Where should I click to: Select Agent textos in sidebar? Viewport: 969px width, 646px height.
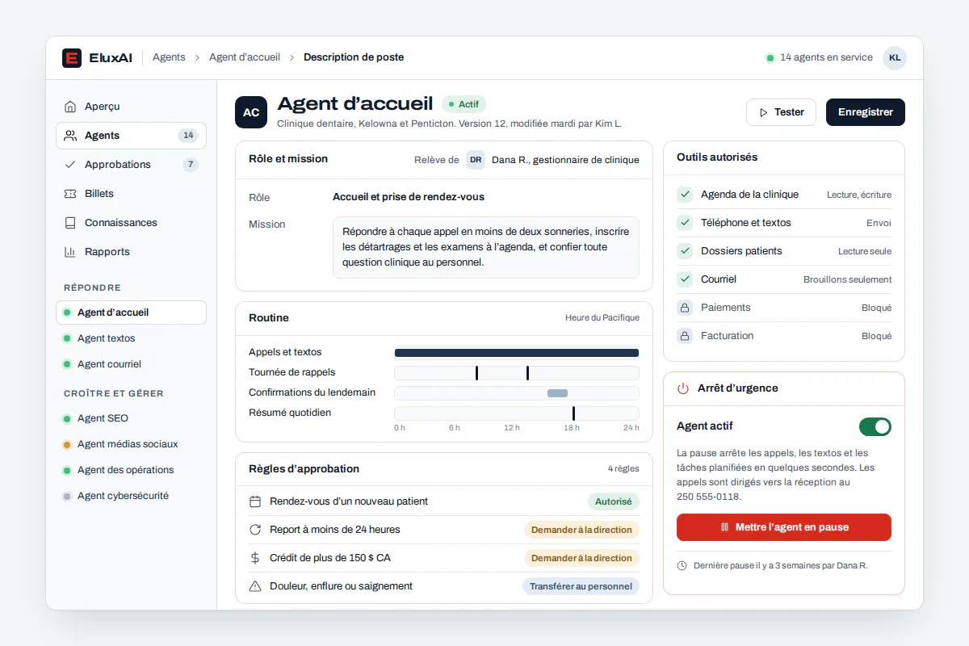[x=131, y=338]
